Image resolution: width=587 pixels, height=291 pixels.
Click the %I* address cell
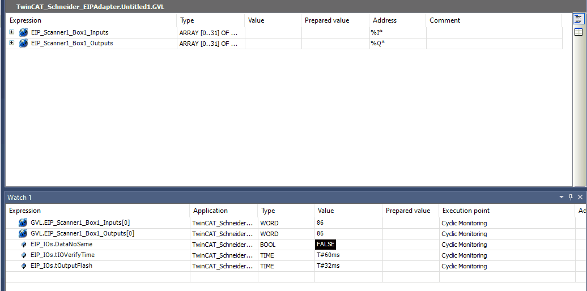[x=398, y=32]
